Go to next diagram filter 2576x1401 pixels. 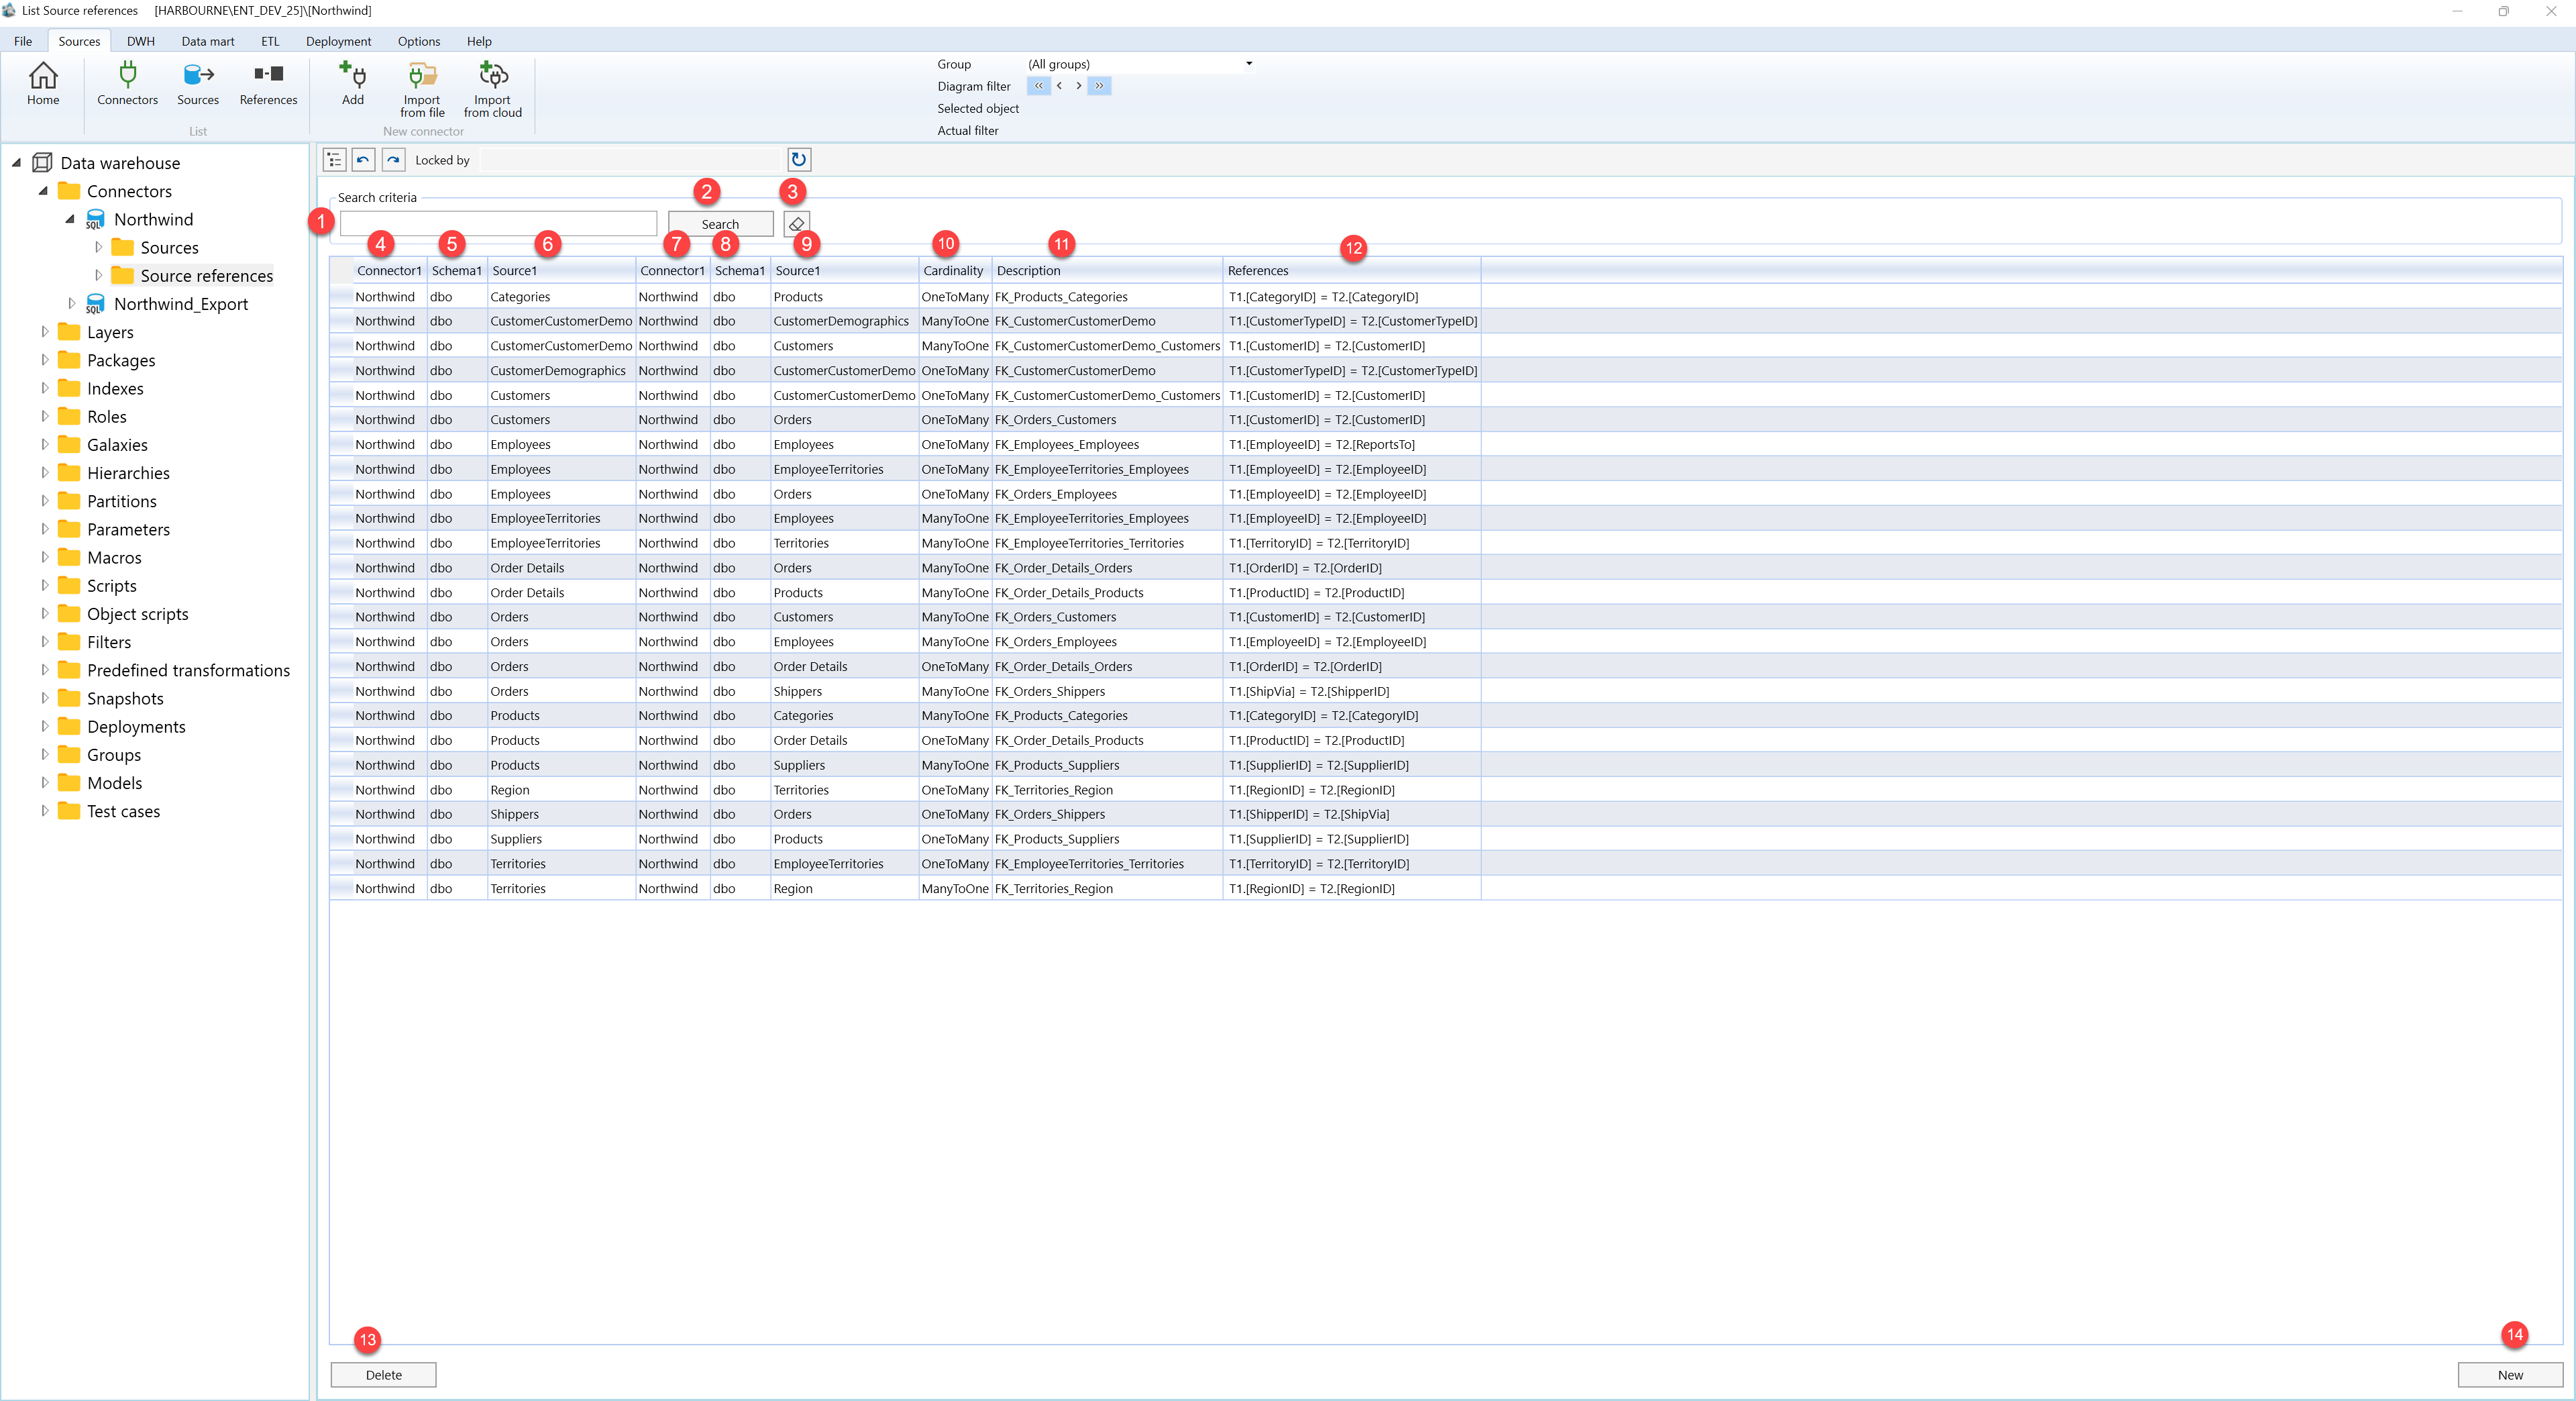click(1078, 86)
